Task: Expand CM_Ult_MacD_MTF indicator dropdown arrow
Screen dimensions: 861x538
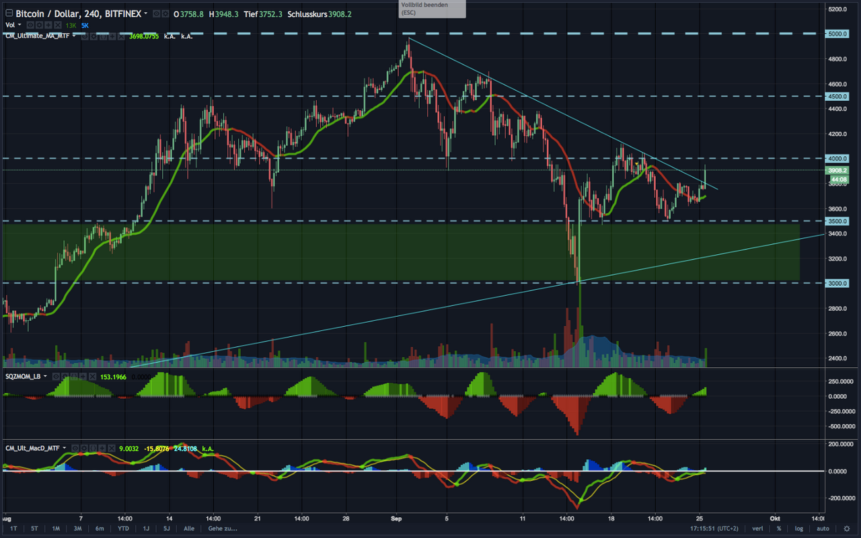Action: pos(65,447)
